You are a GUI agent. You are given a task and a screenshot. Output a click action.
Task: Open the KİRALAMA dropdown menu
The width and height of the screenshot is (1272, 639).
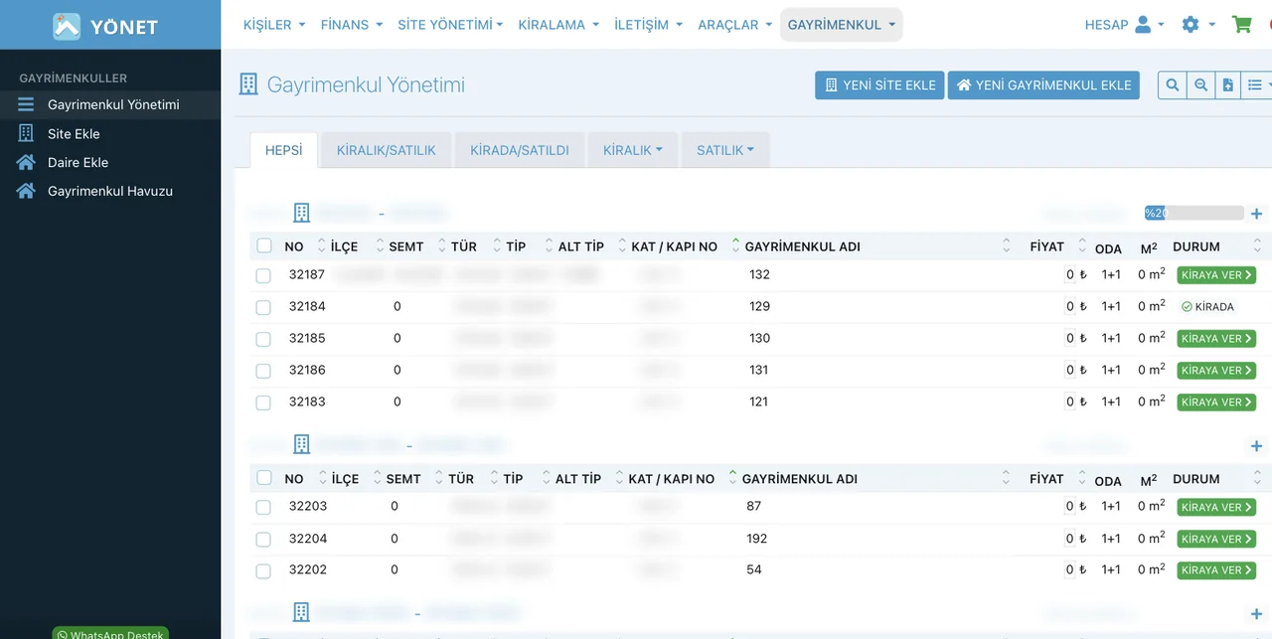point(558,25)
